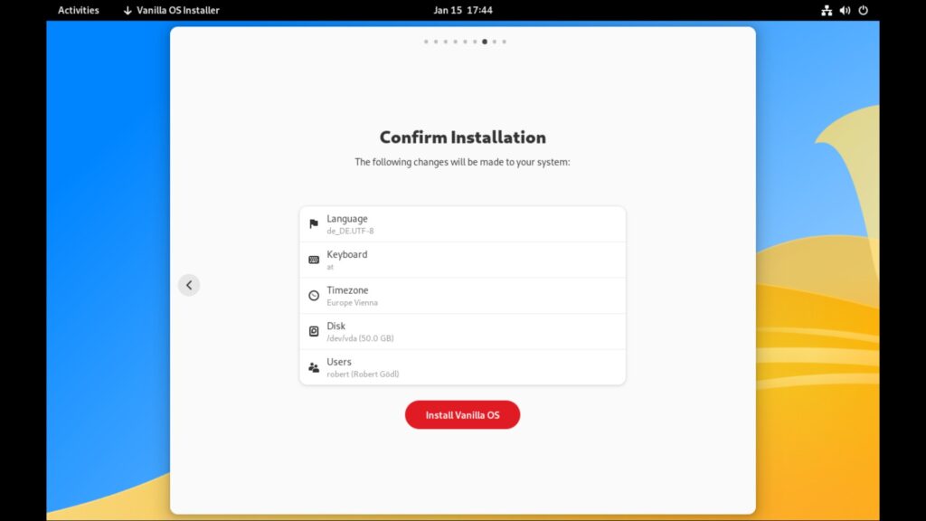The image size is (926, 521).
Task: Click the Install Vanilla OS button
Action: point(462,414)
